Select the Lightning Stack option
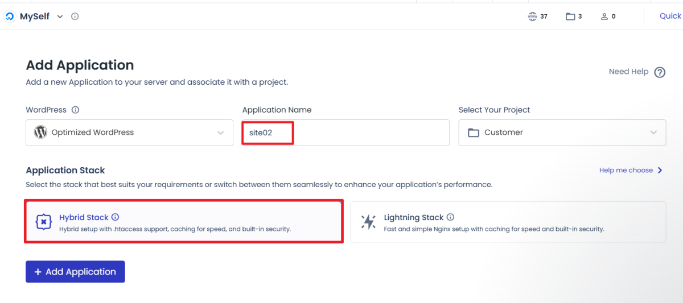 [x=508, y=222]
